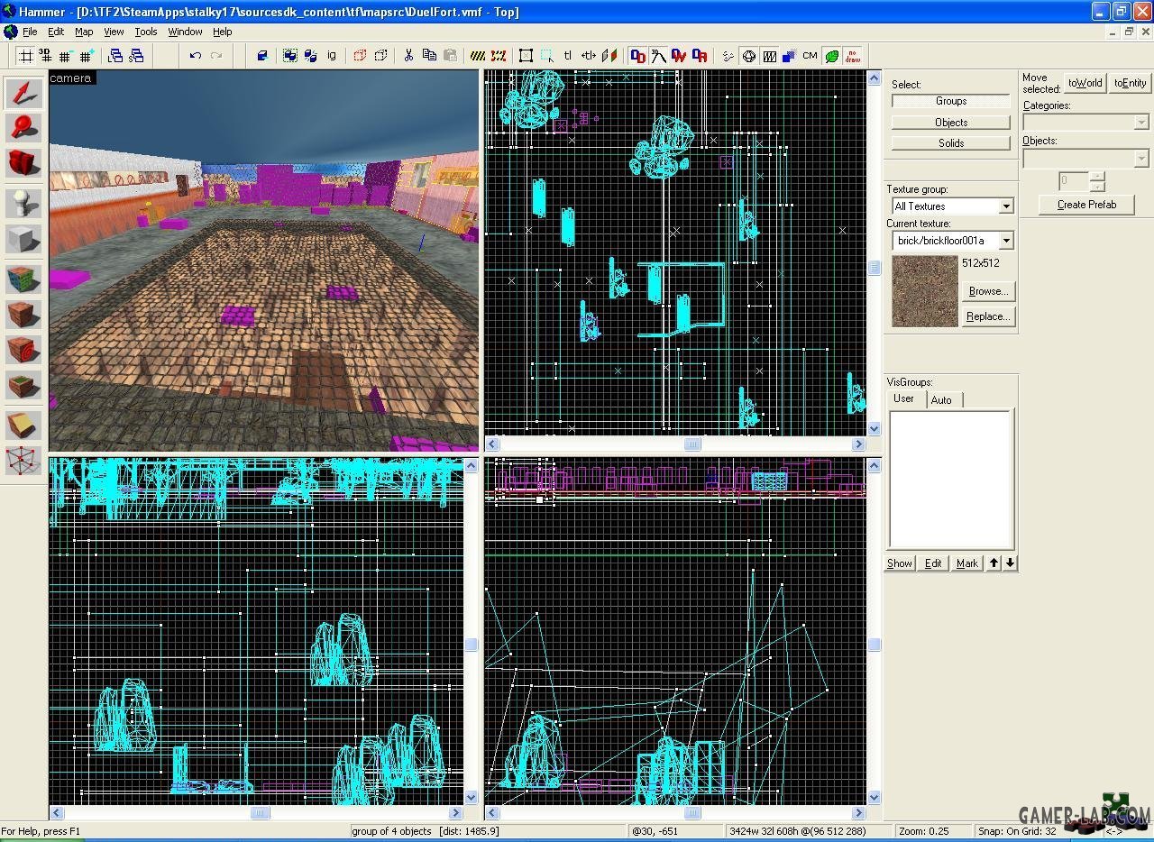1154x842 pixels.
Task: Click the blue-red DR toolbar icon
Action: click(700, 56)
